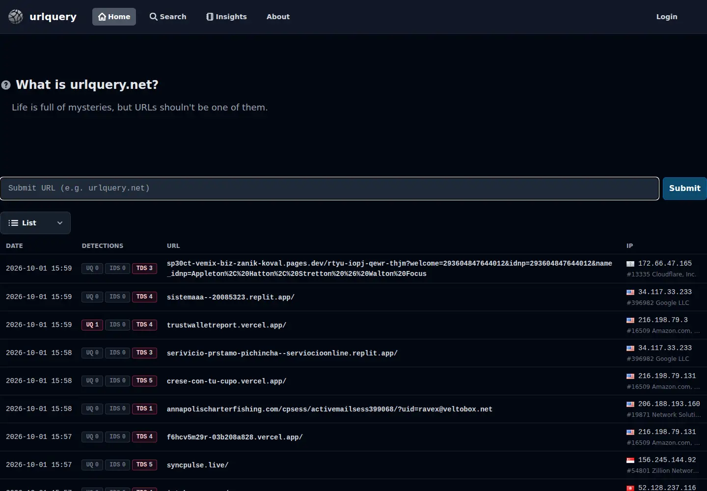The width and height of the screenshot is (707, 491).
Task: Click date of trustwalletreport row
Action: point(39,325)
